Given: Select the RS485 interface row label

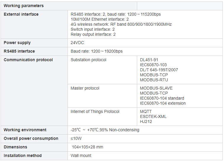Looking at the screenshot, I should [19, 51].
